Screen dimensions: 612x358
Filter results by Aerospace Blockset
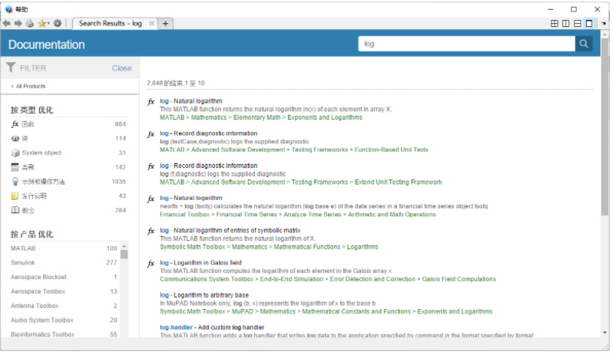pyautogui.click(x=38, y=278)
